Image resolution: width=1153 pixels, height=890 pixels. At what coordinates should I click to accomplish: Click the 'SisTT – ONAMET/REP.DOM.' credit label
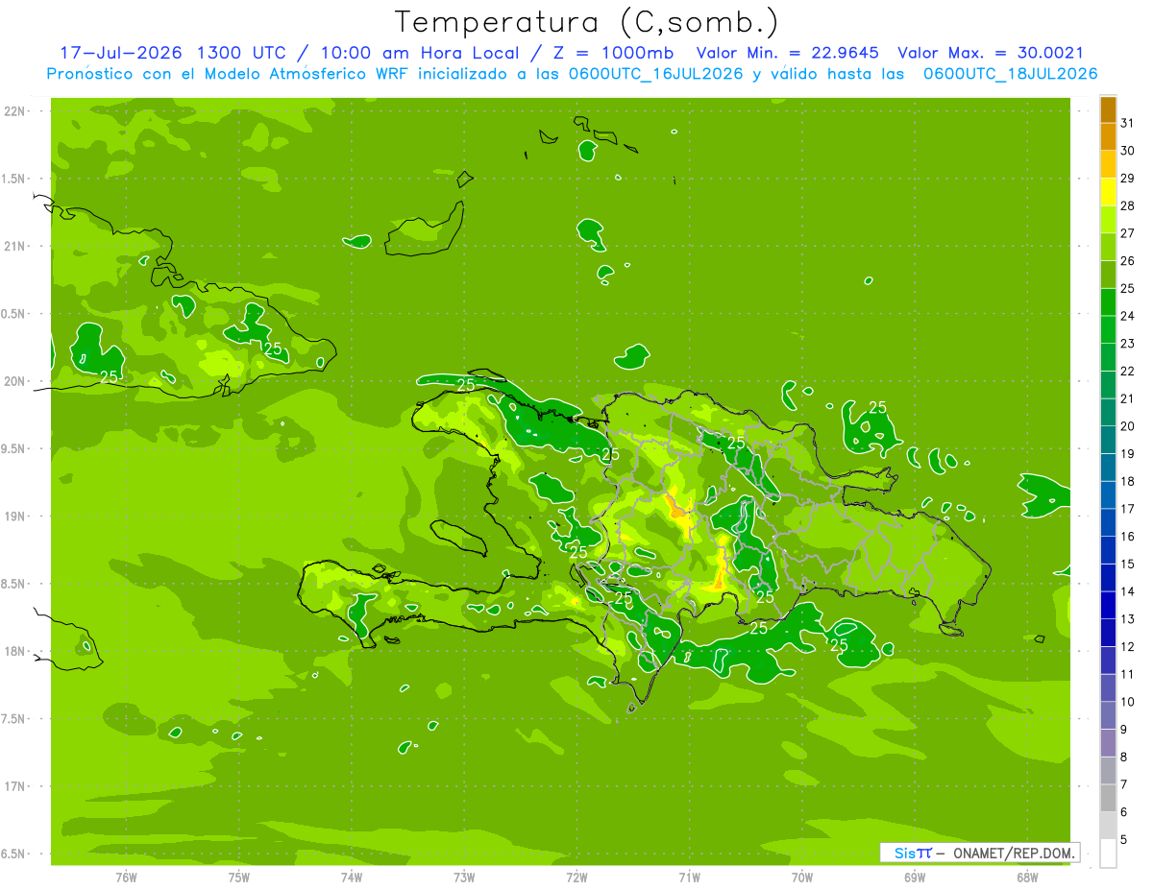[x=981, y=853]
